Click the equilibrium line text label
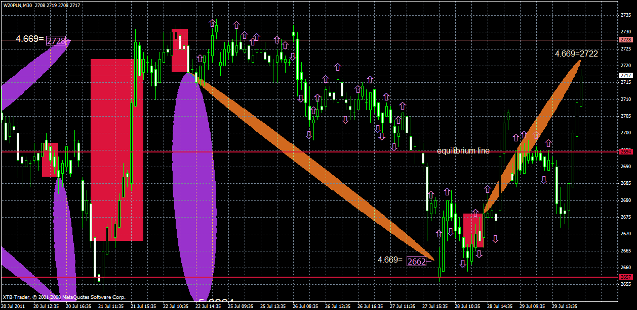Viewport: 637px width, 310px height. click(463, 151)
